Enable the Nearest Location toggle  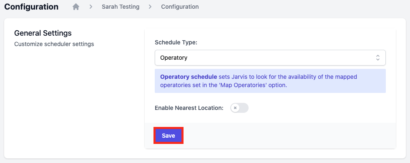tap(239, 108)
